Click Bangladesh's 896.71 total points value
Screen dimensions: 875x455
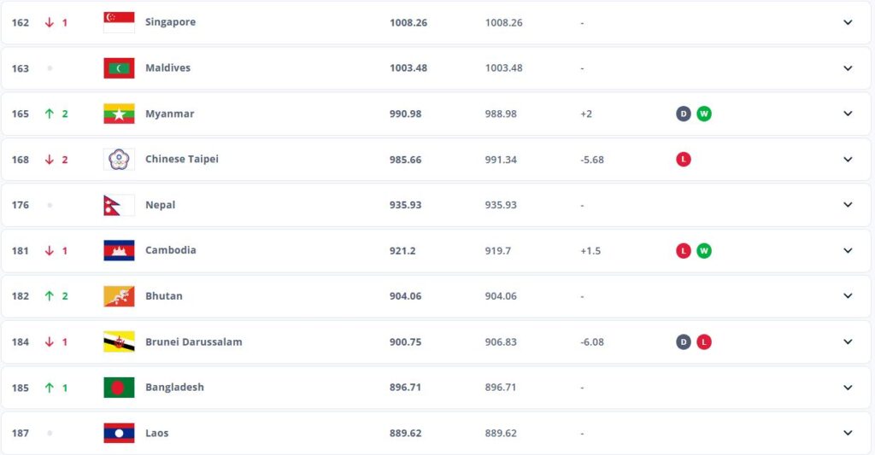[408, 388]
